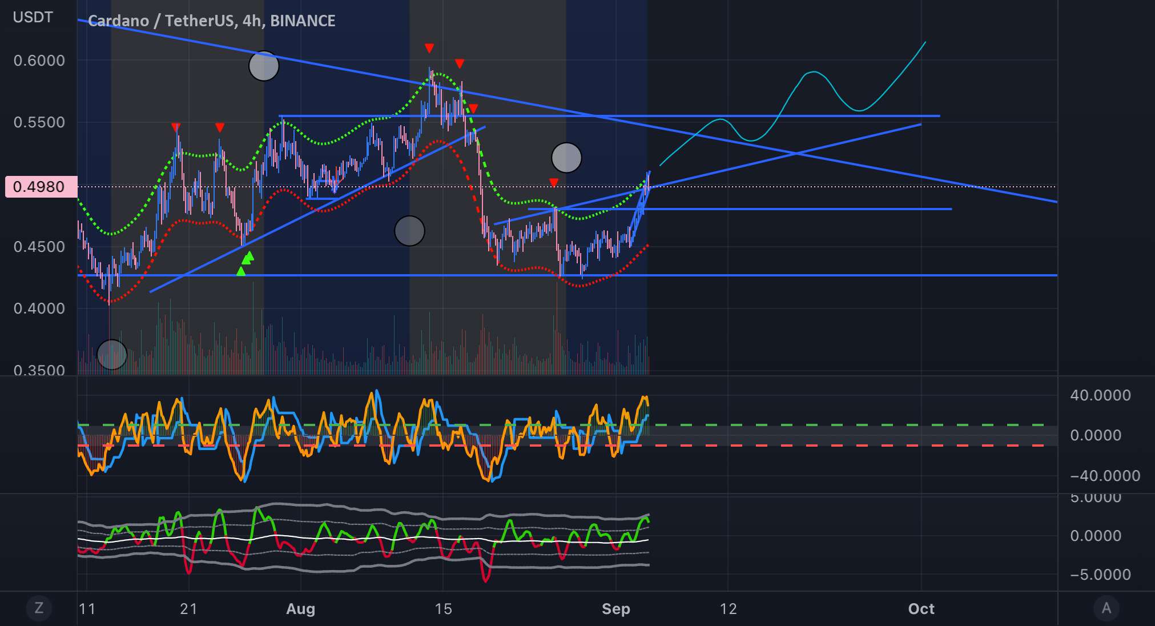Select the gray circle marker above the 0.4980 line
This screenshot has width=1155, height=626.
pos(566,158)
